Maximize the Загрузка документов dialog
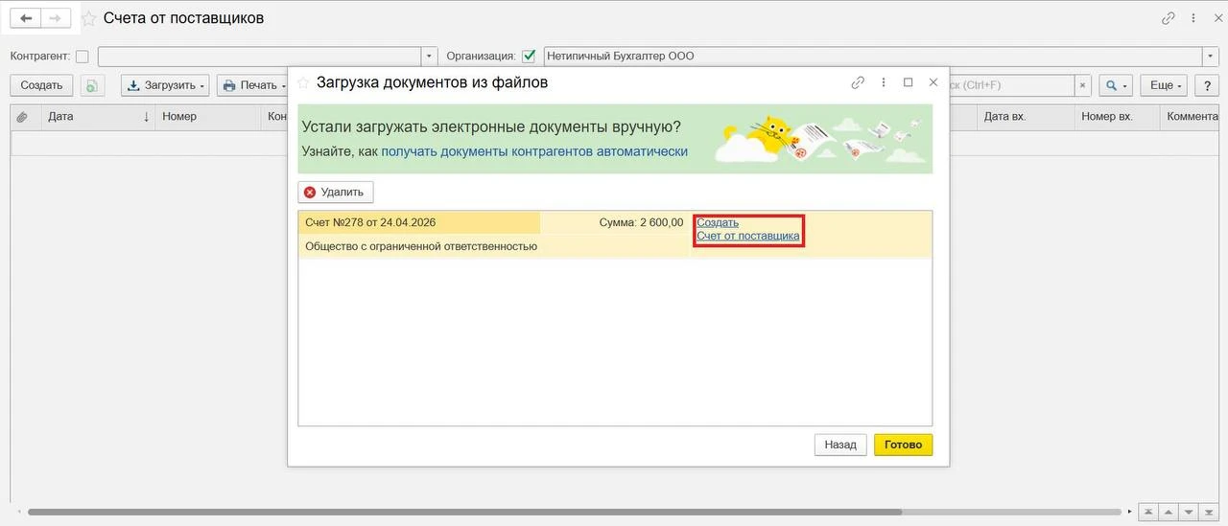Screen dimensions: 1228x526 tap(908, 82)
